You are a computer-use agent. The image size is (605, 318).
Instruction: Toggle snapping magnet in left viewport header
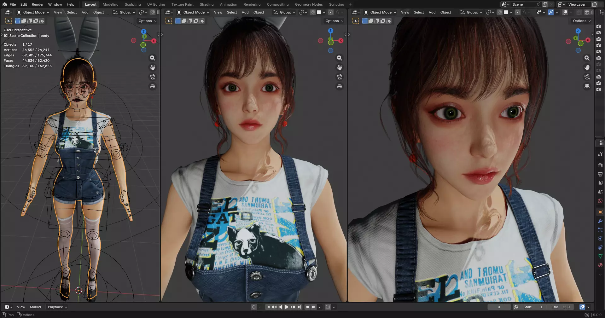point(152,12)
